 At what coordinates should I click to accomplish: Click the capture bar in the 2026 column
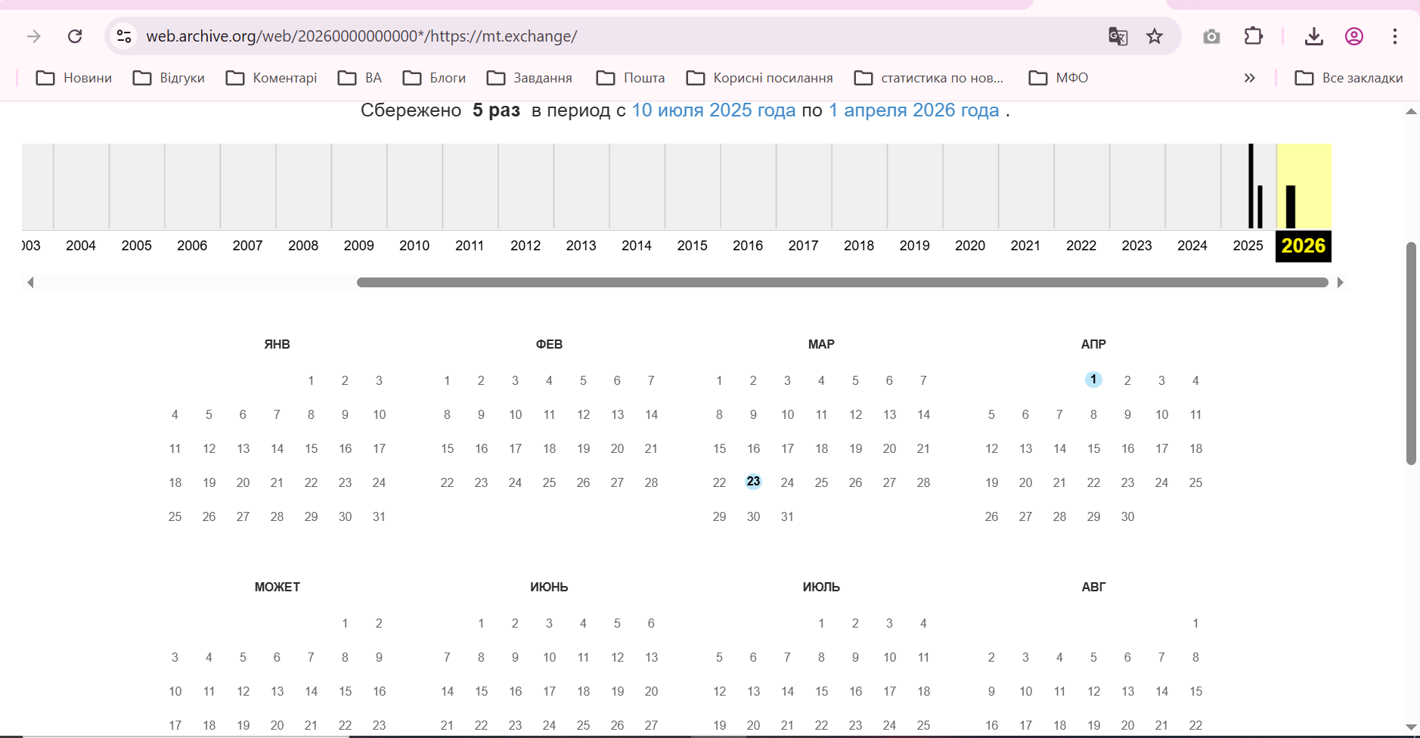[1291, 207]
